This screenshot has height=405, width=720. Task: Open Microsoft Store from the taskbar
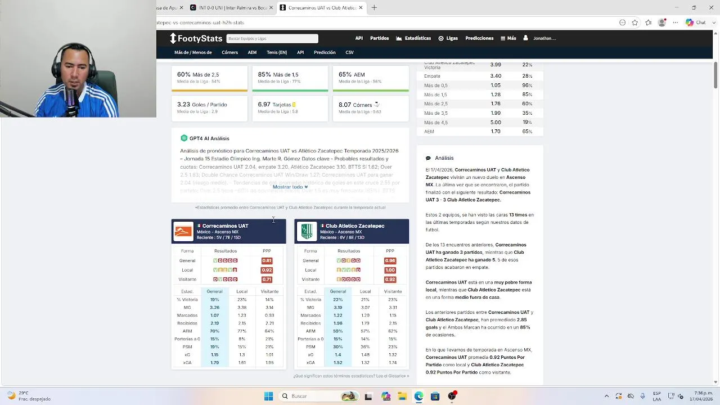coord(435,396)
